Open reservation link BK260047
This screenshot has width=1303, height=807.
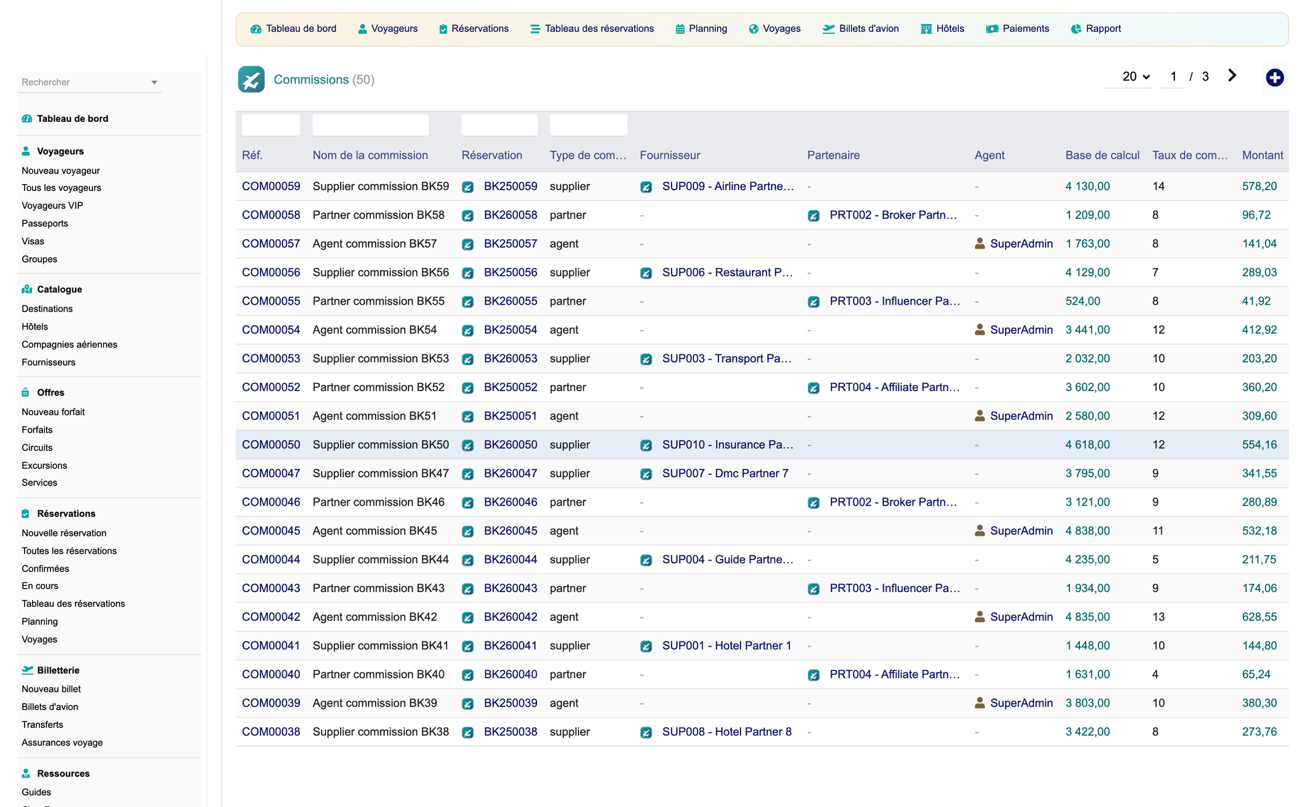coord(510,473)
